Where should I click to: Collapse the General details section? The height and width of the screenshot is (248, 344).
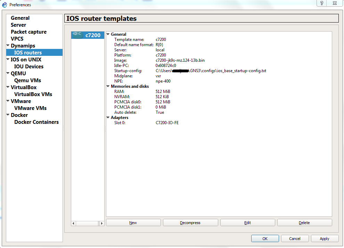pos(108,34)
